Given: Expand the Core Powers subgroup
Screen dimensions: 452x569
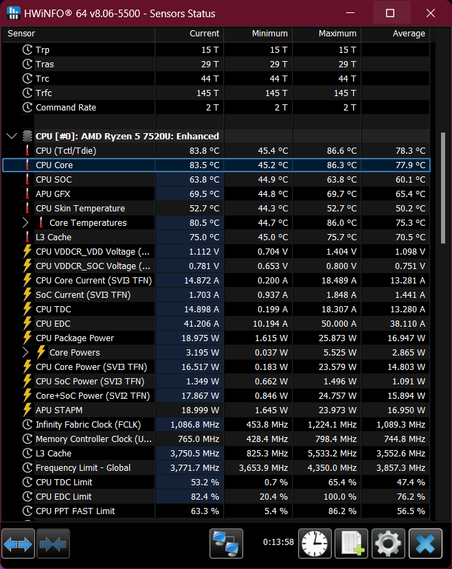Looking at the screenshot, I should pyautogui.click(x=25, y=352).
